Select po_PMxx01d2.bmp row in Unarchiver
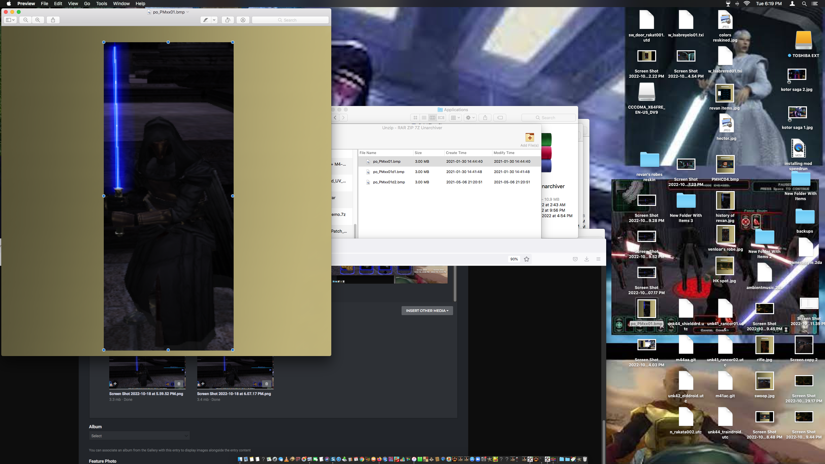Screen dimensions: 825x464 (449, 182)
